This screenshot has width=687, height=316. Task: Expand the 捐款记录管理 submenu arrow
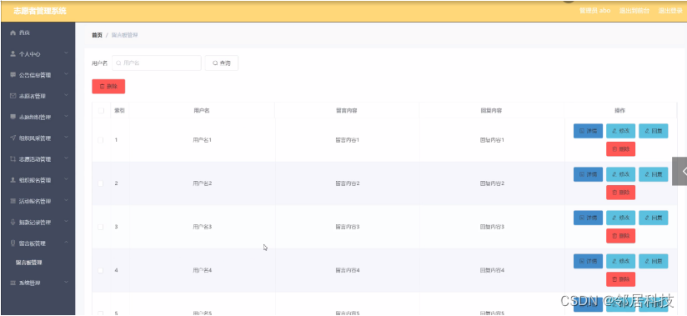tap(66, 222)
